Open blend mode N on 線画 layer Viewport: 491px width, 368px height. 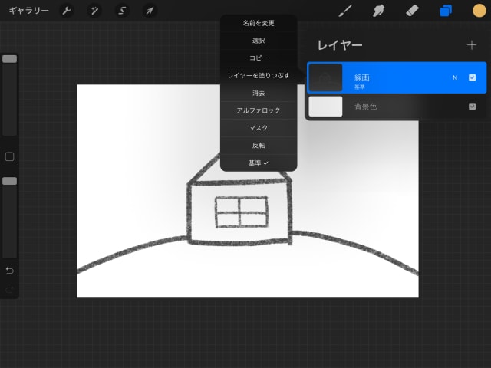[455, 77]
